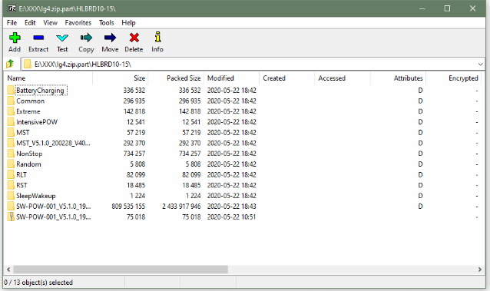Click the horizontal scrollbar right arrow
Image resolution: width=490 pixels, height=291 pixels.
480,270
